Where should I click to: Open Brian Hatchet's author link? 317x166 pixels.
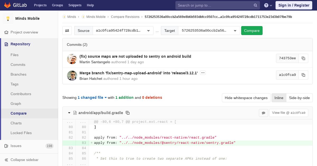coord(91,79)
